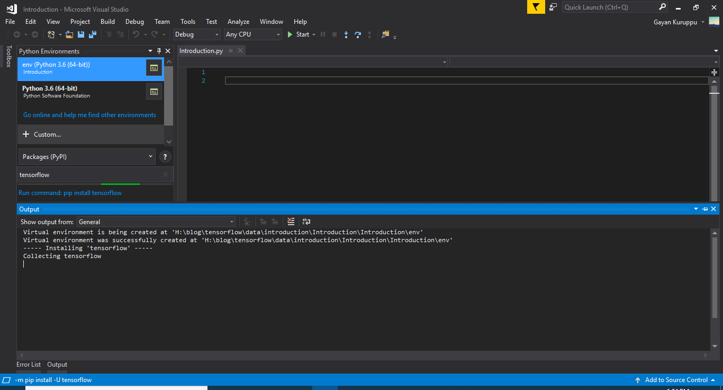The width and height of the screenshot is (723, 390).
Task: Open the user account dropdown arrow
Action: point(703,22)
